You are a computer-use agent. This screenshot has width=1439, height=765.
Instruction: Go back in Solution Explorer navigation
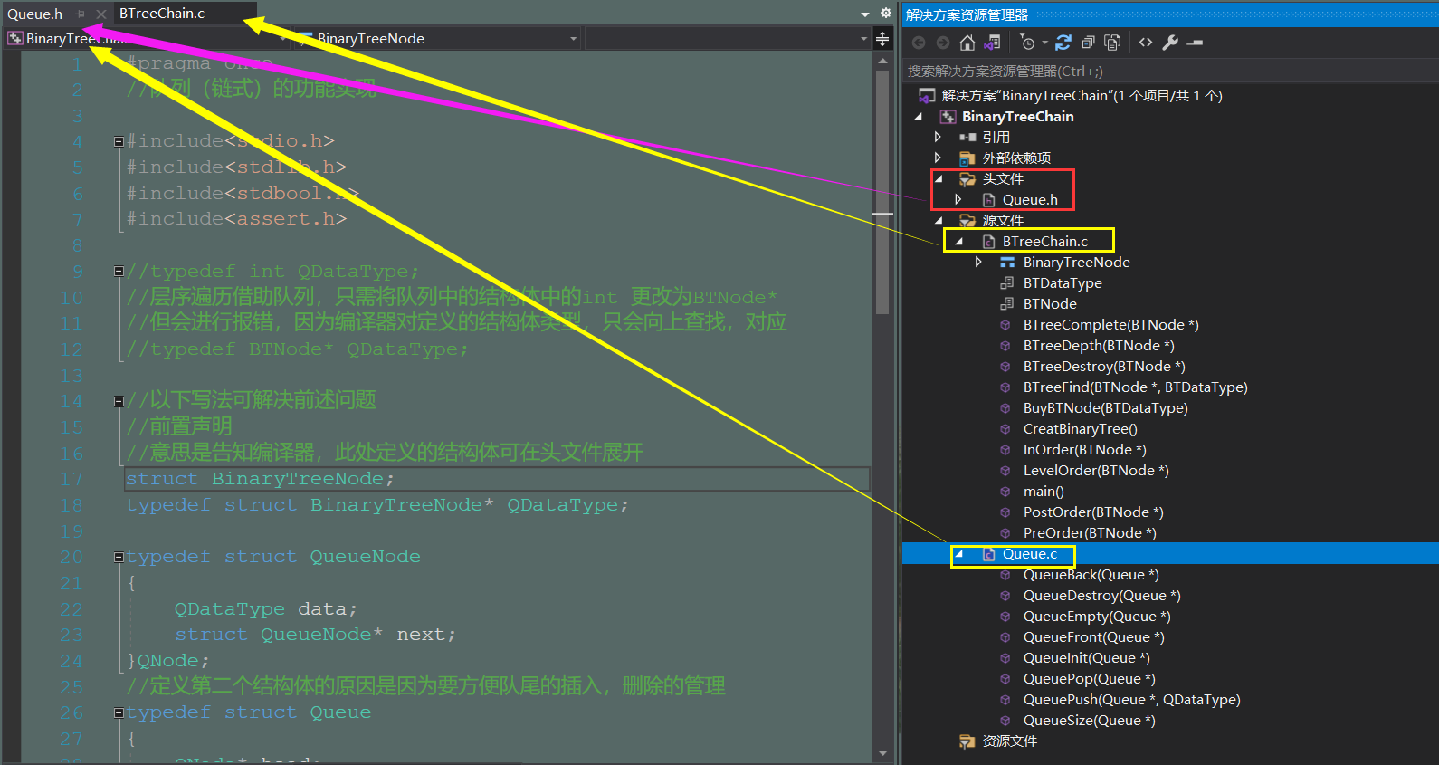[919, 43]
